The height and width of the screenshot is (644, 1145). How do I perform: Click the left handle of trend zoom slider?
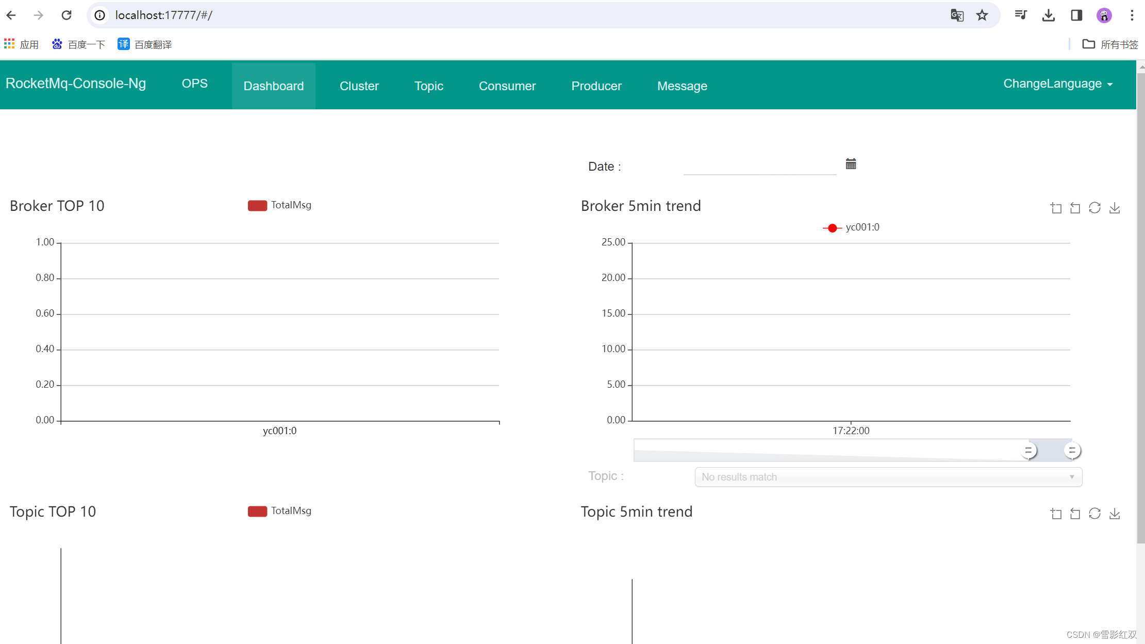pyautogui.click(x=1028, y=451)
